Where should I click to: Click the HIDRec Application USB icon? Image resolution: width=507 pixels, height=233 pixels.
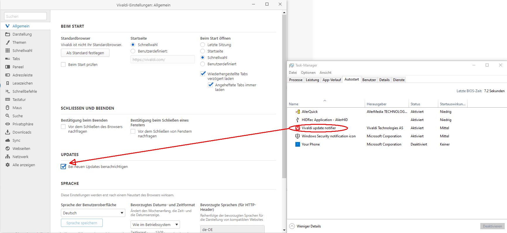297,120
